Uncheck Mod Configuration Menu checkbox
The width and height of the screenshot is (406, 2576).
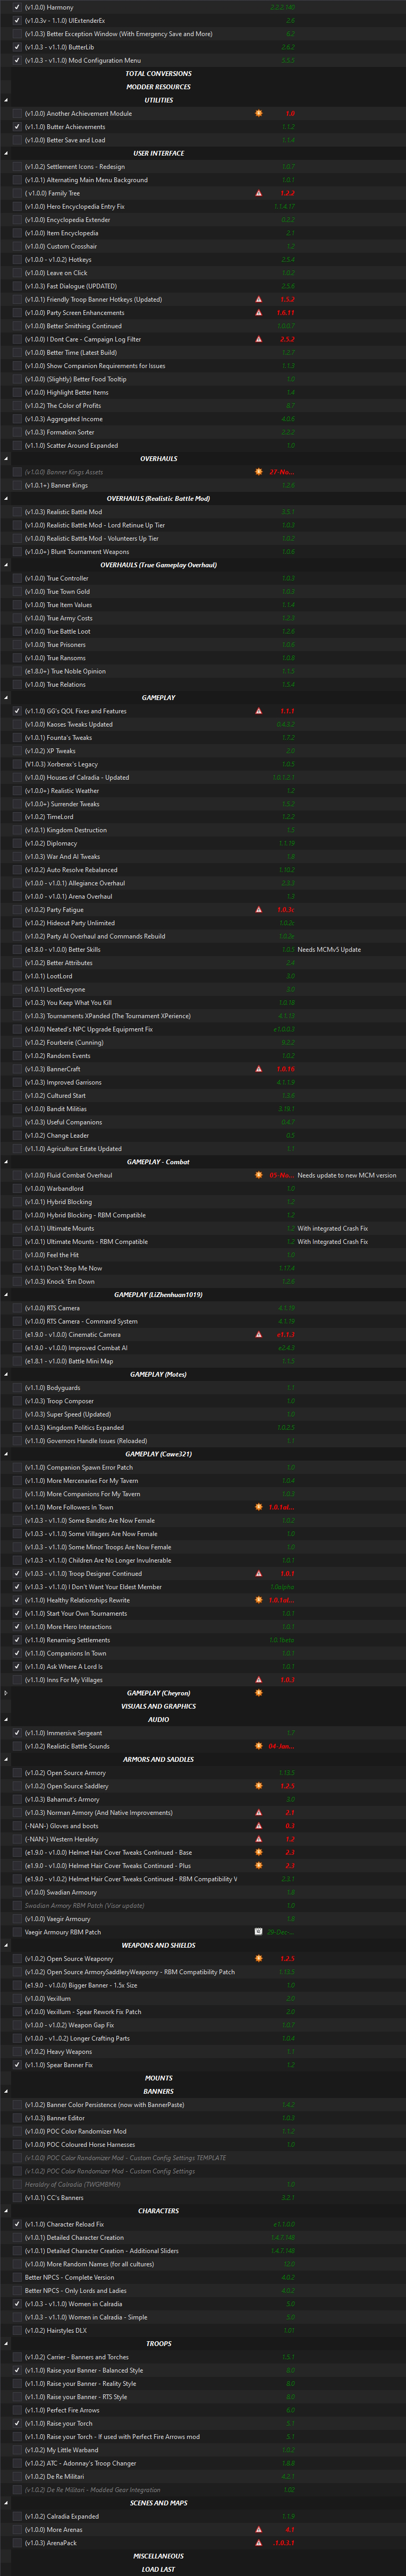(17, 60)
